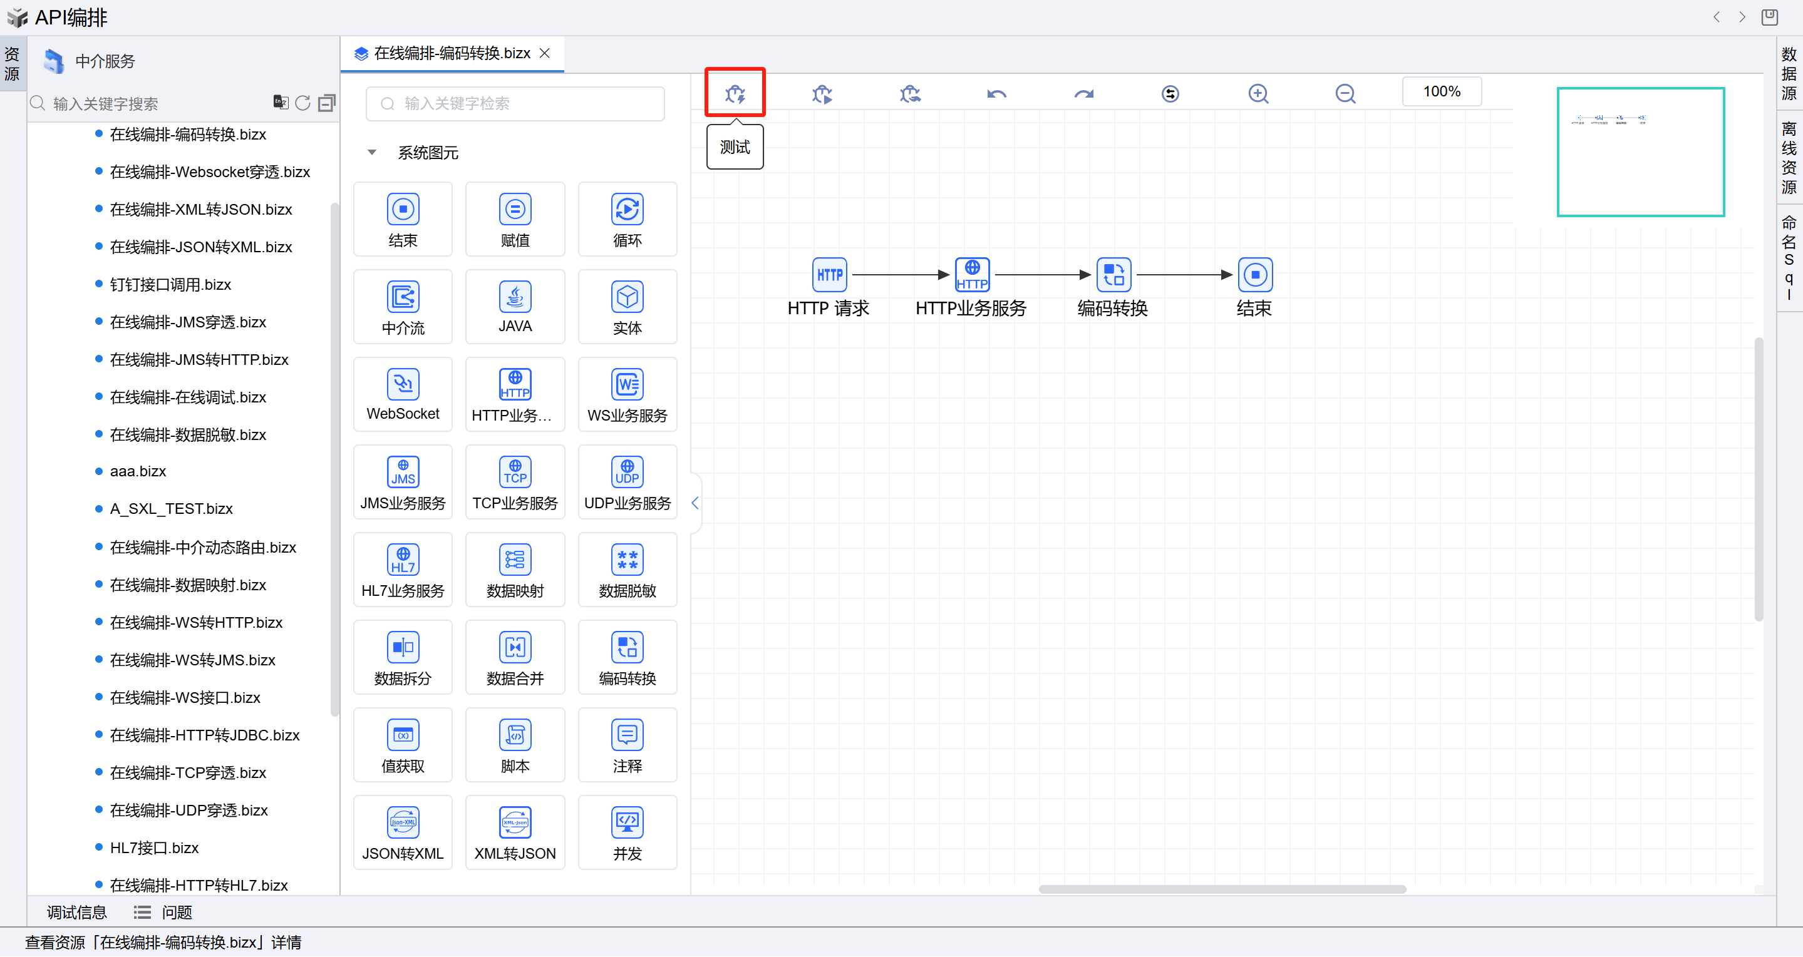The height and width of the screenshot is (957, 1803).
Task: Click the zoom out magnifier icon
Action: click(x=1345, y=93)
